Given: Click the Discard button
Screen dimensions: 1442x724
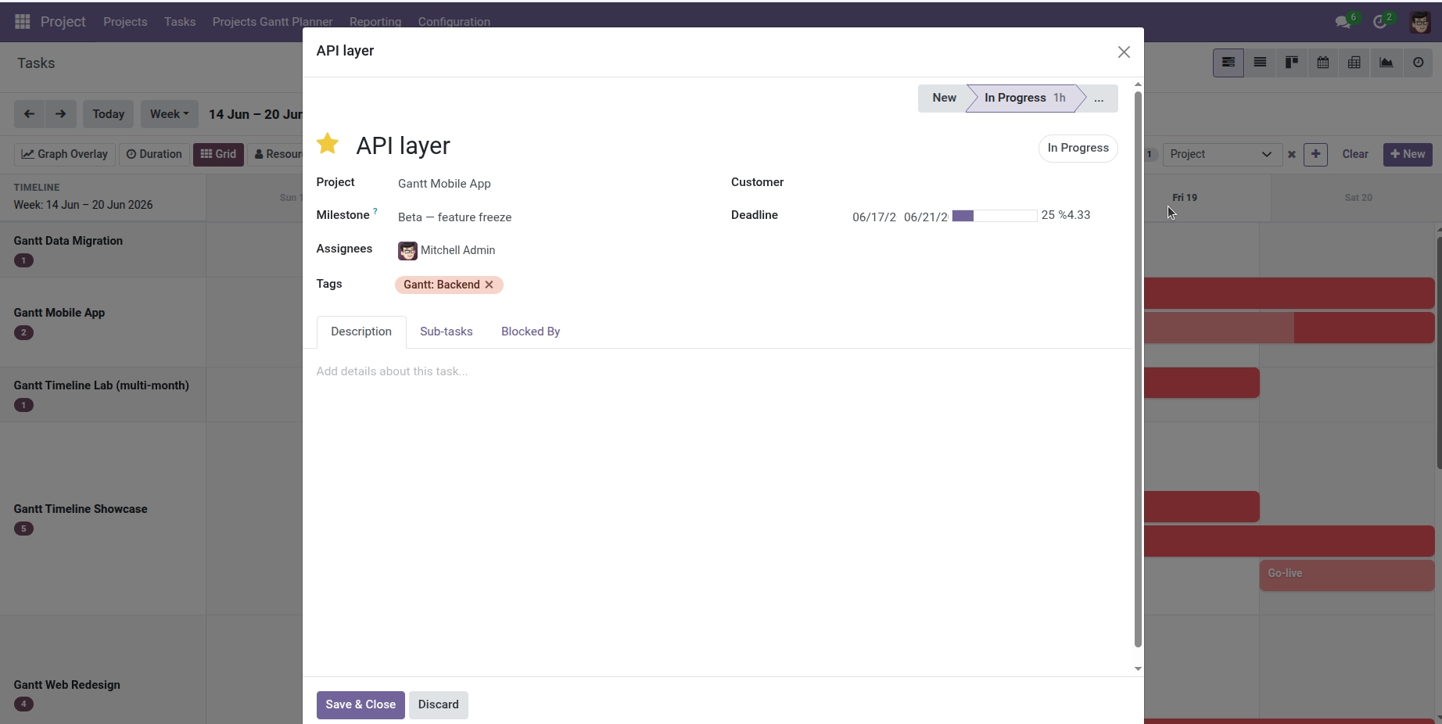Looking at the screenshot, I should [439, 704].
